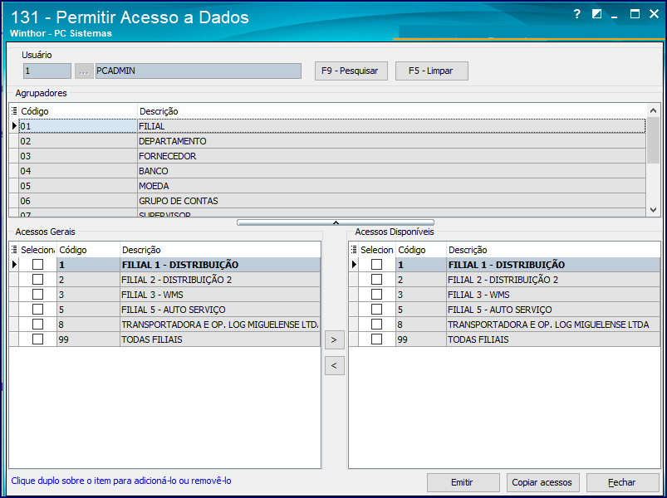
Task: Select the BANCO row in Agrupadores
Action: point(327,171)
